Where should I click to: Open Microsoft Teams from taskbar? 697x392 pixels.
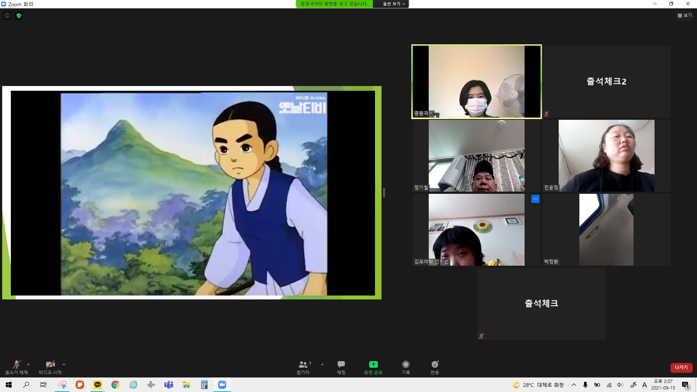[x=169, y=385]
